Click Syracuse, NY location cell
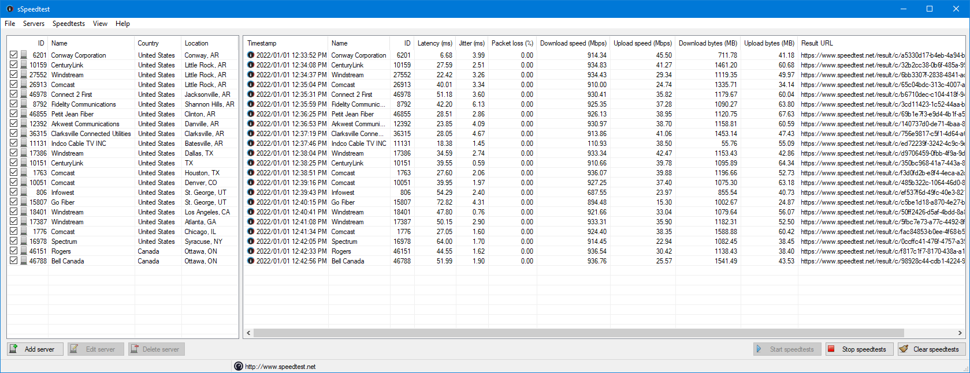970x373 pixels. 203,242
